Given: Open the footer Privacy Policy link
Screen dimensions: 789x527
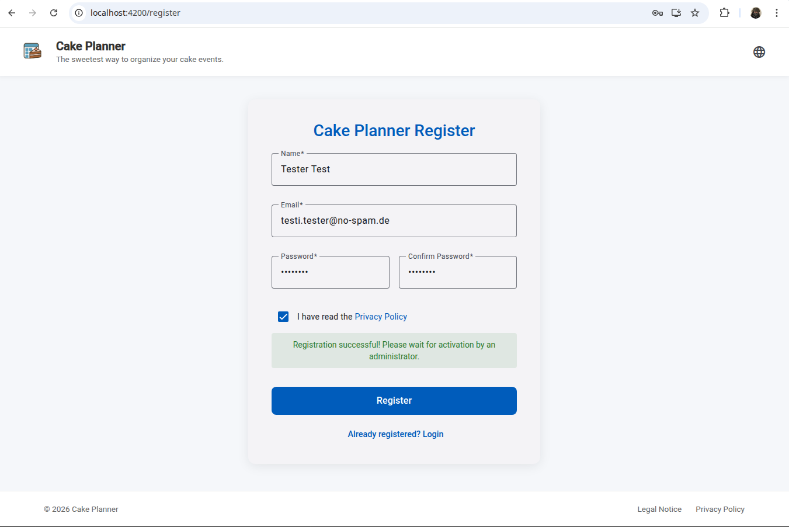Looking at the screenshot, I should pos(720,509).
